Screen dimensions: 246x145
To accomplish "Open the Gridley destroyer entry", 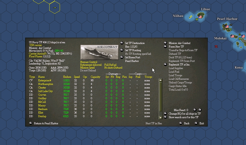I will (x=42, y=98).
